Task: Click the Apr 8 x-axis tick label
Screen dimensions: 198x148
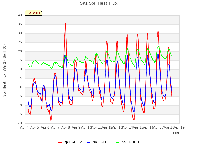Action: (x=66, y=127)
